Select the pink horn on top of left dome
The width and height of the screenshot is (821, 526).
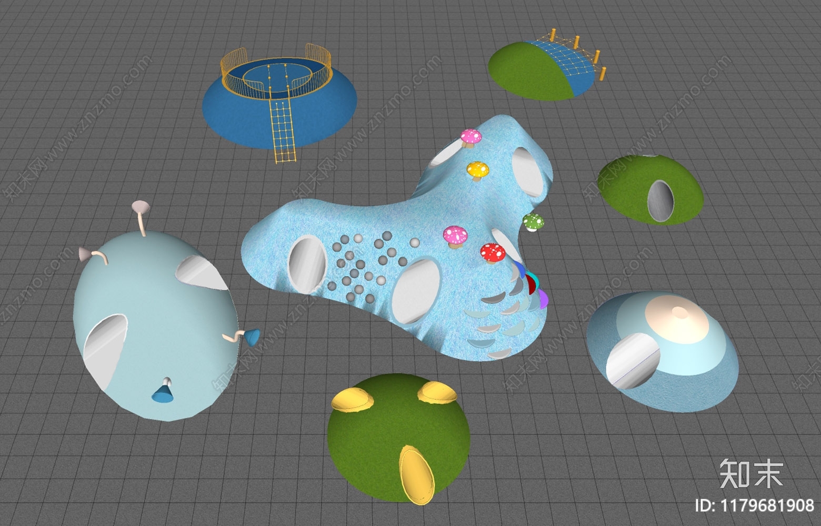141,218
